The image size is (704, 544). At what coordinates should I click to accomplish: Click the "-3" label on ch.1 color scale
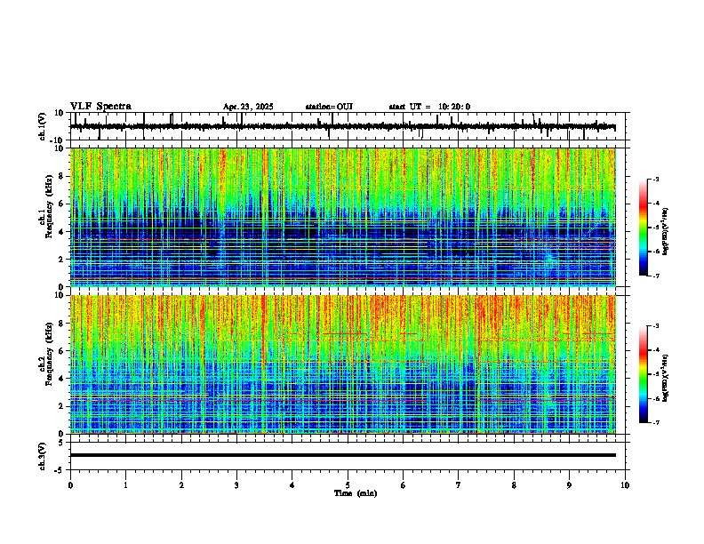pos(655,180)
